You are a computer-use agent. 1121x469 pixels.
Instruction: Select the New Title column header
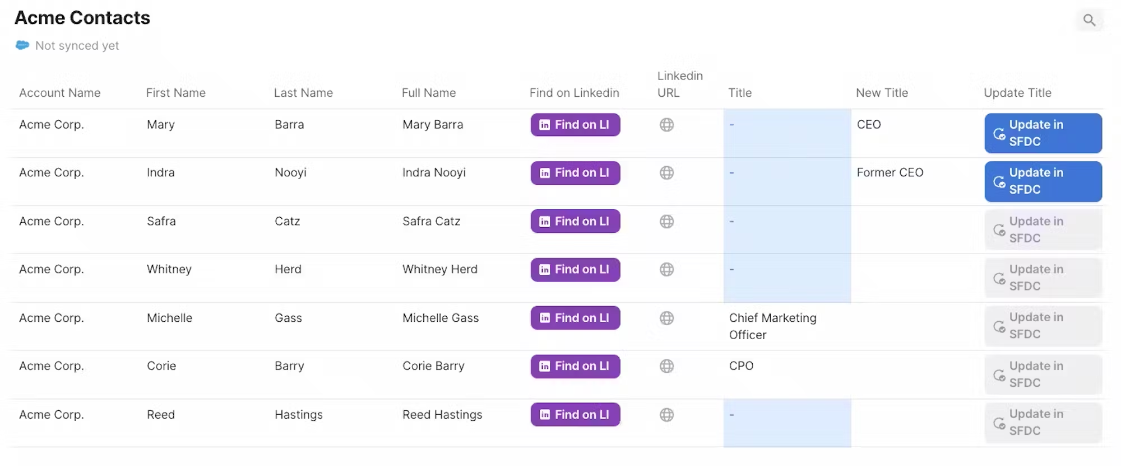[x=882, y=93]
